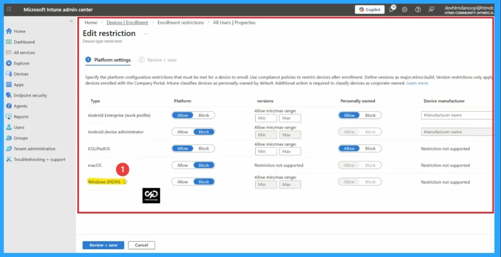Open the account profile devhtmdanoop

pyautogui.click(x=469, y=10)
